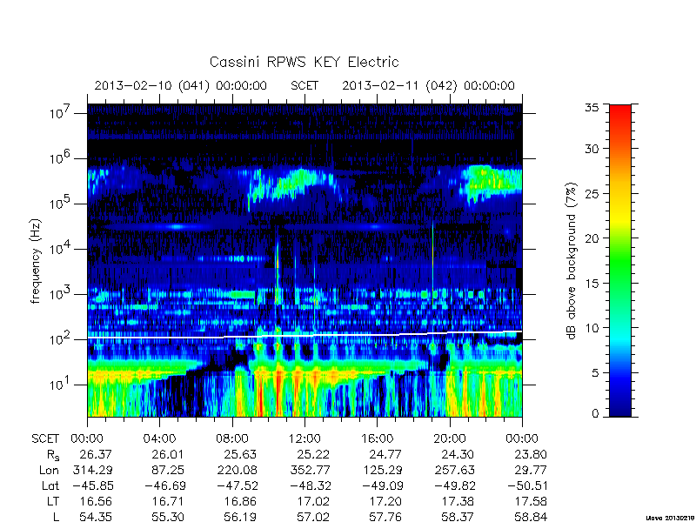Click the colorbar value 25
The width and height of the screenshot is (696, 522).
(x=592, y=193)
